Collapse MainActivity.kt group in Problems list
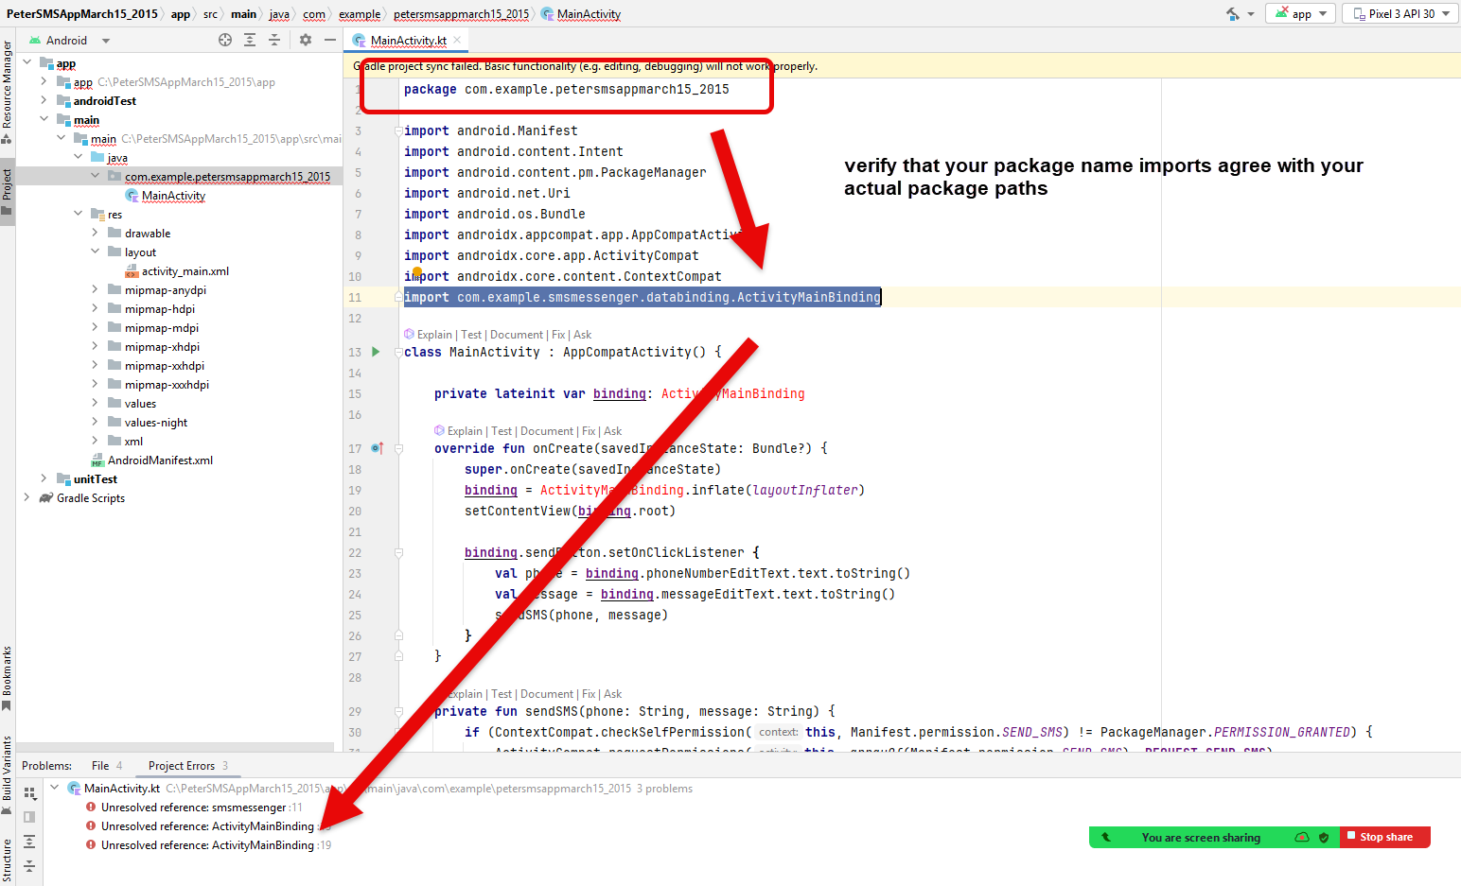Viewport: 1461px width, 886px height. pos(55,788)
